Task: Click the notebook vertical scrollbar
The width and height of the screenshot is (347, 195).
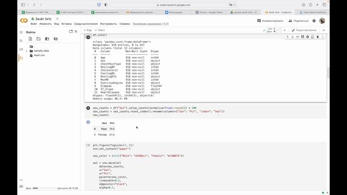Action: [x=328, y=73]
